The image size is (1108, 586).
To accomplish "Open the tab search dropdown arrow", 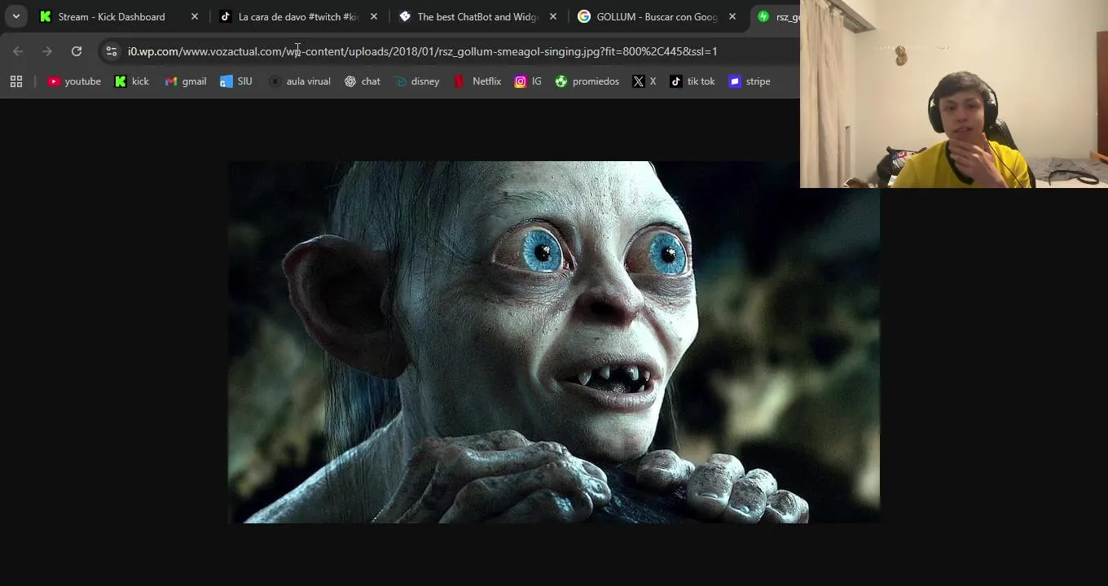I will [x=15, y=16].
